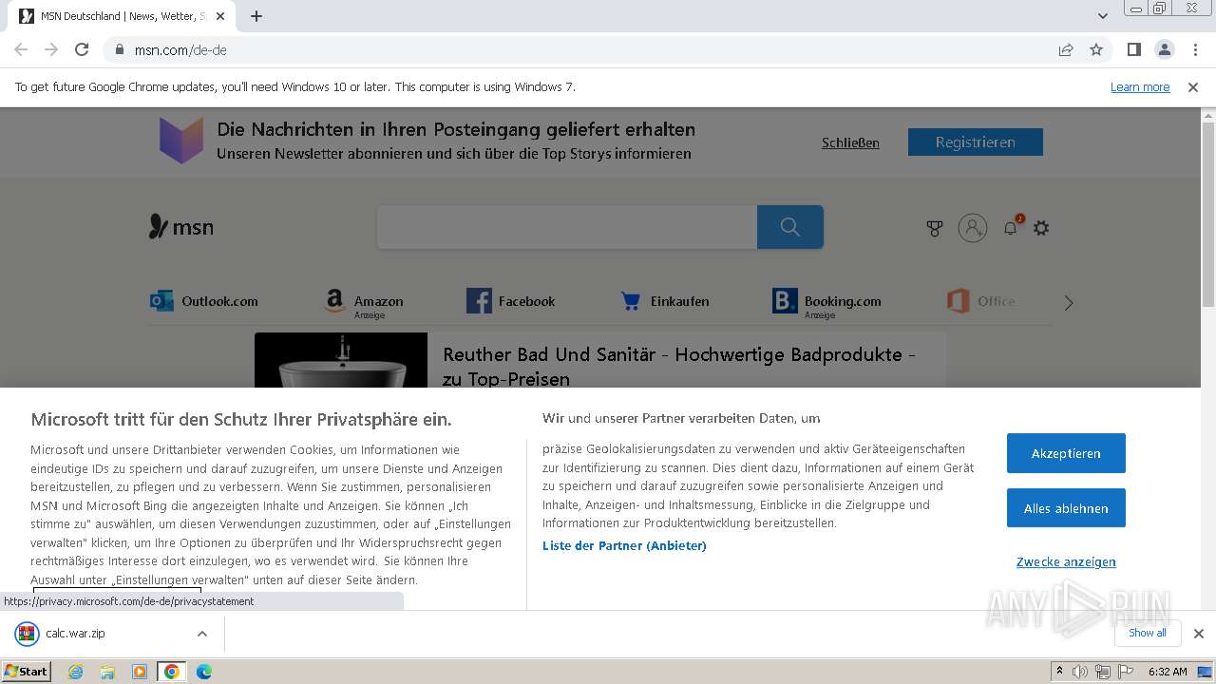Screen dimensions: 1216x684
Task: Open Windows Explorer folder in the taskbar
Action: (x=107, y=672)
